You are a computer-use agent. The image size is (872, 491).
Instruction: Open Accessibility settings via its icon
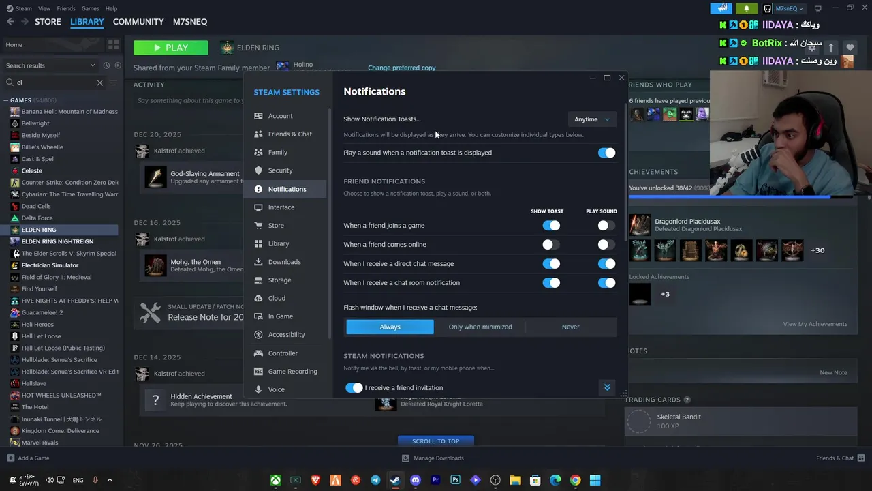click(x=258, y=335)
